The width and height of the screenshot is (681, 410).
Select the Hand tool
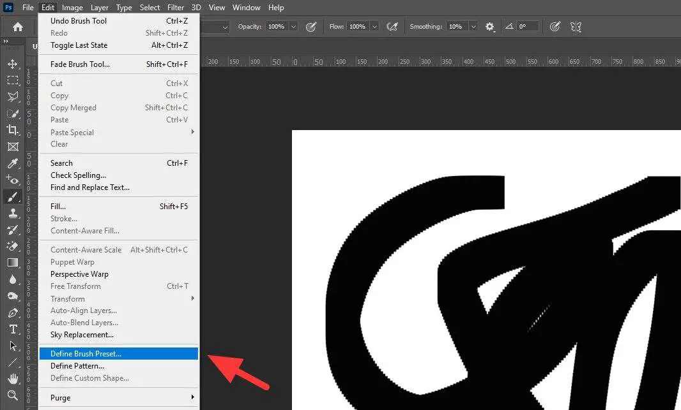13,377
